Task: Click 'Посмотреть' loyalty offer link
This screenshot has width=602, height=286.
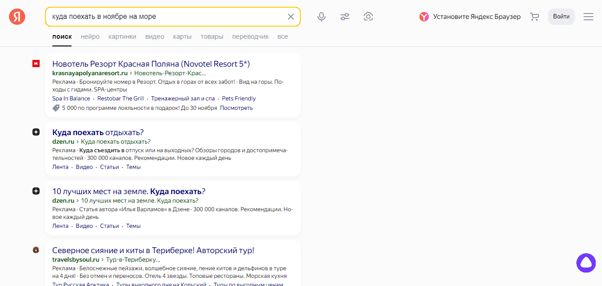Action: point(236,108)
